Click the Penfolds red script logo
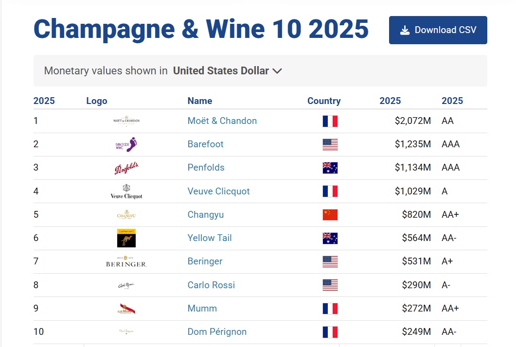Viewport: 516px width, 347px height. [126, 168]
